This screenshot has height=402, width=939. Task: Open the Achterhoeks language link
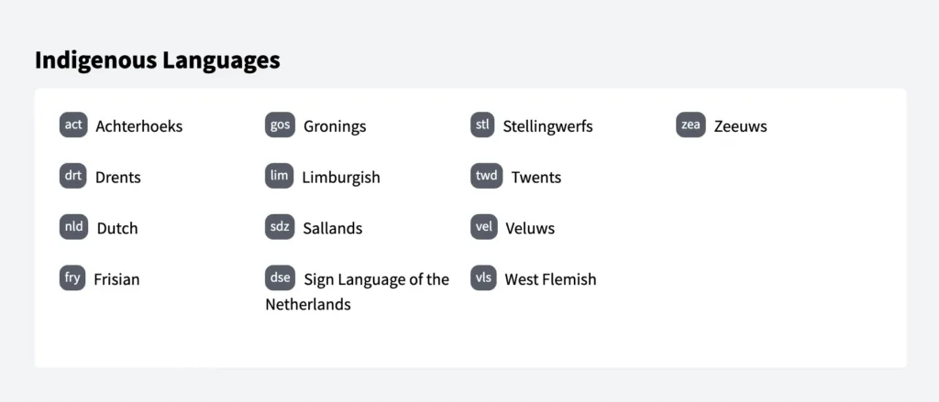[138, 126]
